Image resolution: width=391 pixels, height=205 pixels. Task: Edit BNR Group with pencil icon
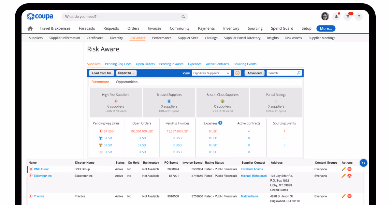[x=344, y=169]
